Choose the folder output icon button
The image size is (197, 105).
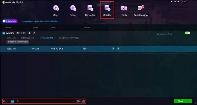pos(79,101)
